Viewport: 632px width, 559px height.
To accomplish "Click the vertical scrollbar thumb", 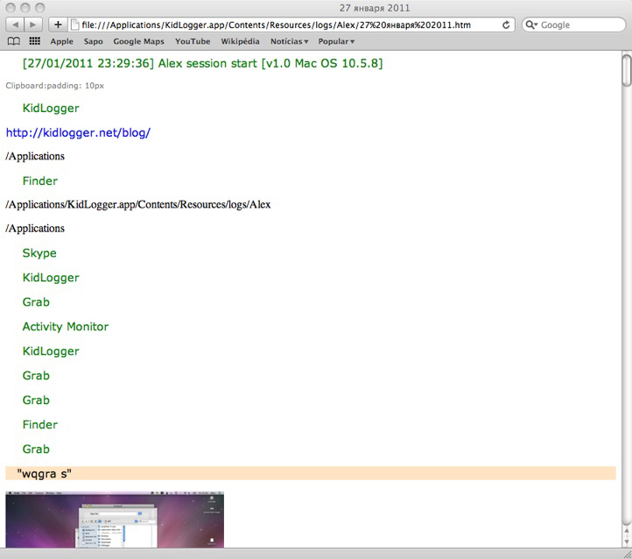I will [x=627, y=71].
